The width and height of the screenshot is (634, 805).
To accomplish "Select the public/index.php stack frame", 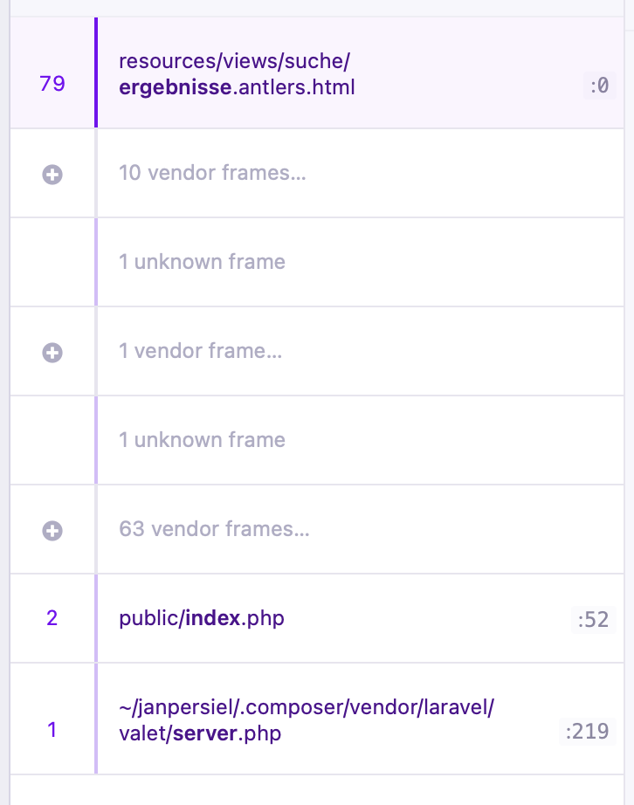I will point(317,618).
